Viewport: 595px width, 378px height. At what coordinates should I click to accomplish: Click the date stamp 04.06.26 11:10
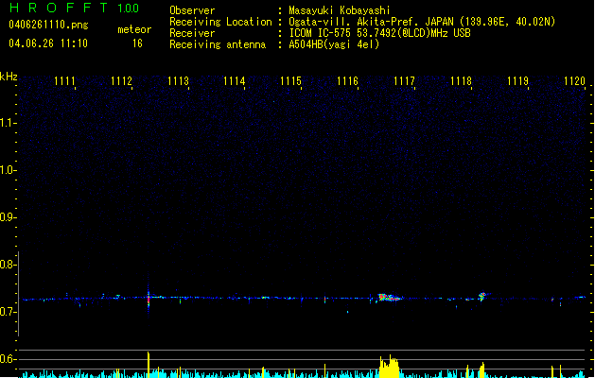coord(48,43)
